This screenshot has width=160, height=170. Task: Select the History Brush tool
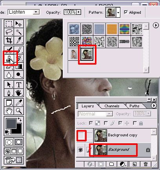pos(19,58)
